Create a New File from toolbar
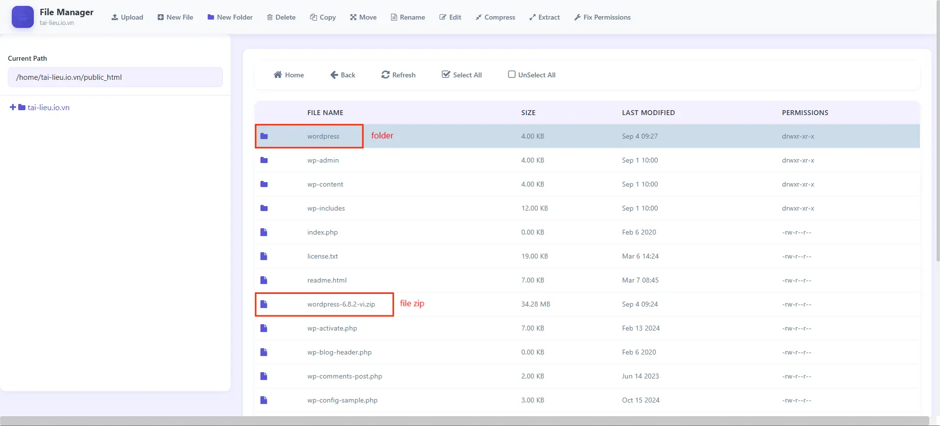The image size is (940, 426). coord(175,17)
